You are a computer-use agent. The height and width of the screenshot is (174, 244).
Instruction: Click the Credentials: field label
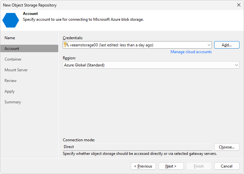point(73,38)
